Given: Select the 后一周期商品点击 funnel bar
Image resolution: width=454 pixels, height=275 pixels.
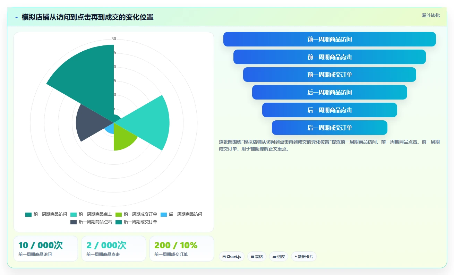Looking at the screenshot, I should 329,110.
